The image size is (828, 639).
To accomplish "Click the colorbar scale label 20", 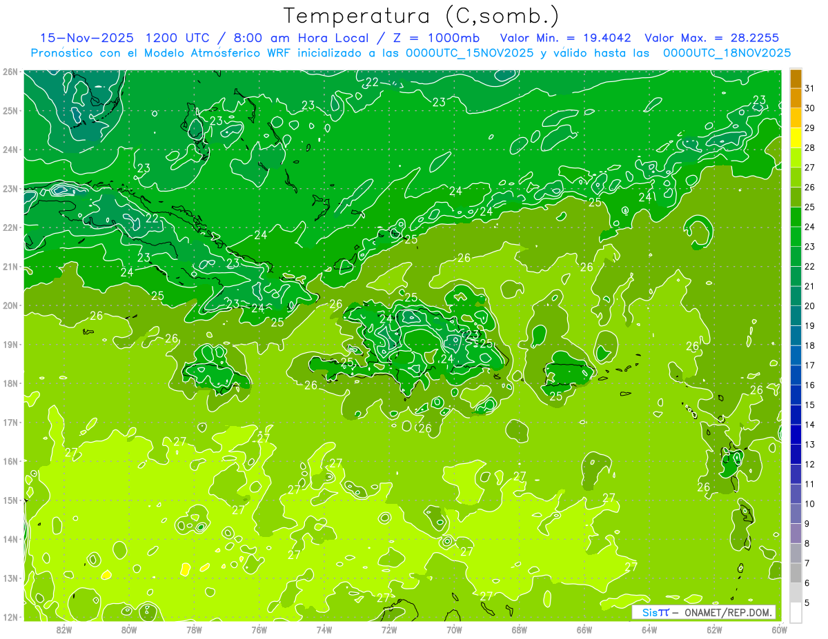I will (809, 306).
